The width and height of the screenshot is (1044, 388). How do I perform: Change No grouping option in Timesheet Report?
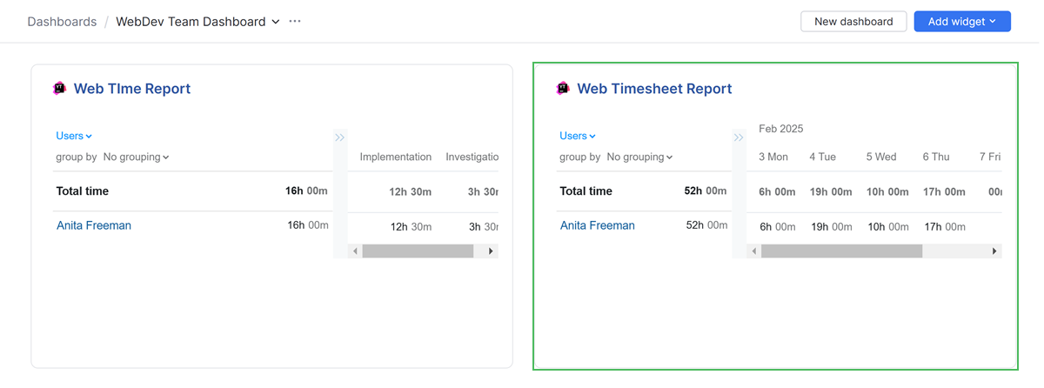(x=639, y=157)
